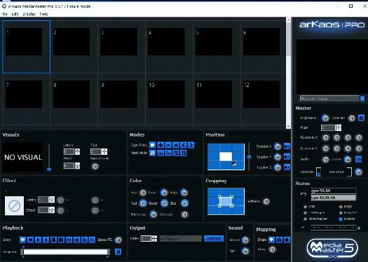
Task: Click the TC timecode playback icon
Action: pos(92,240)
